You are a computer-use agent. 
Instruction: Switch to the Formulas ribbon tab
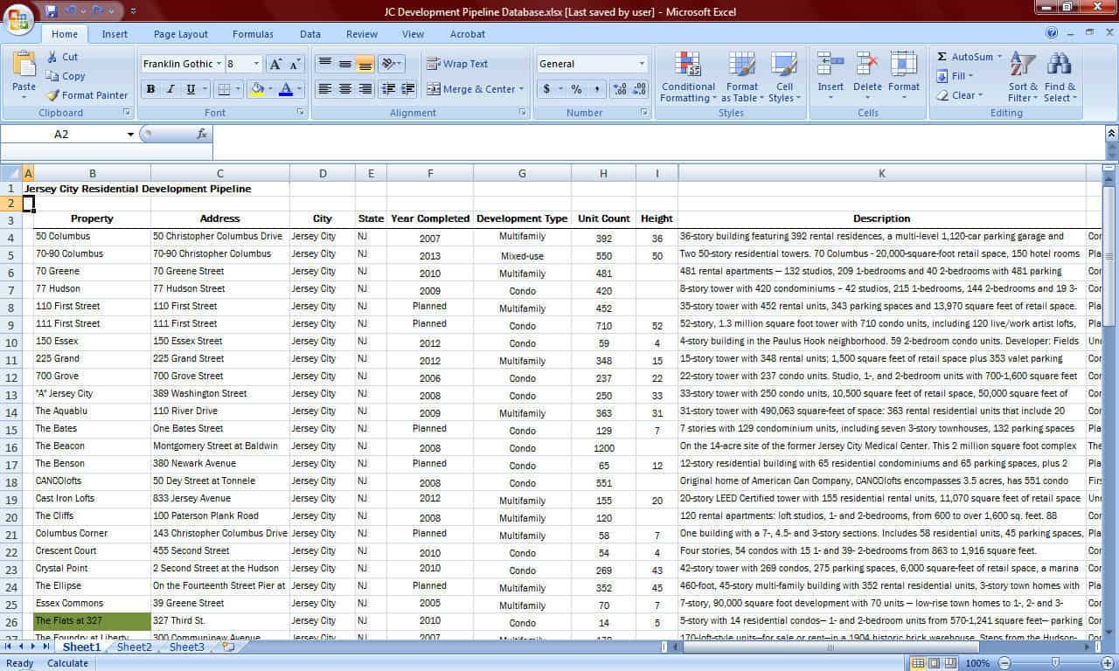coord(253,34)
